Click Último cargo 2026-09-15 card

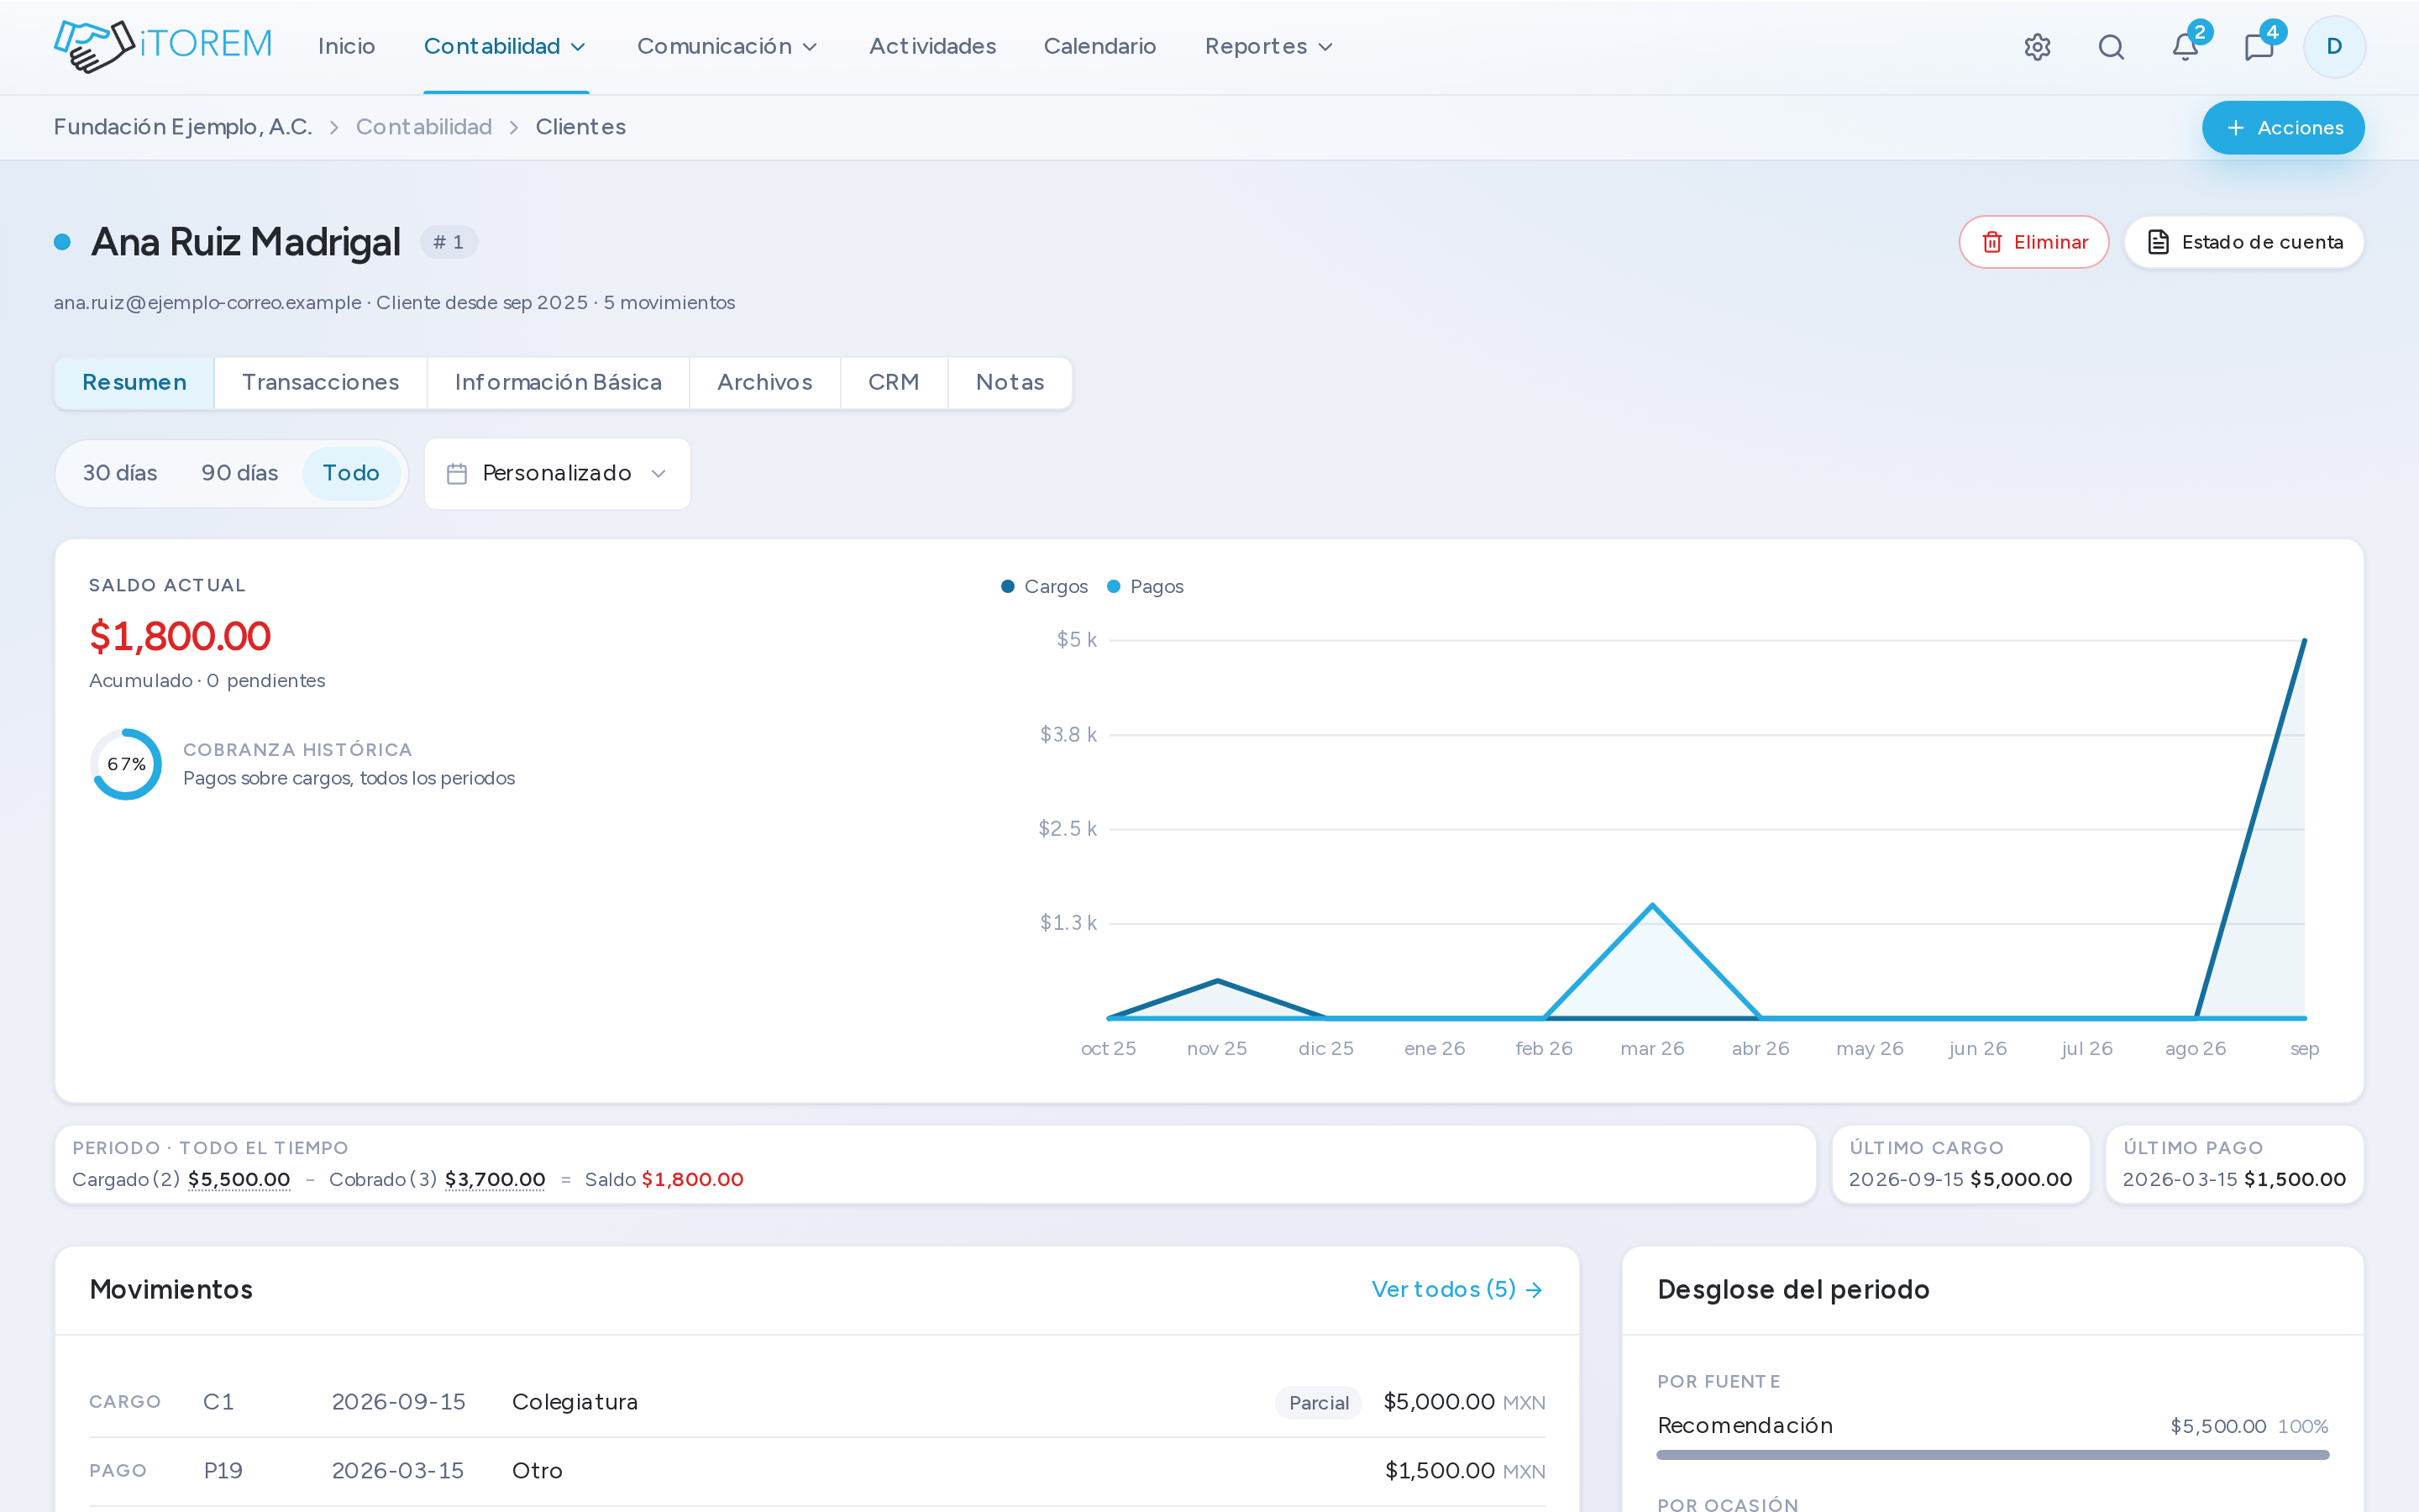tap(1960, 1165)
